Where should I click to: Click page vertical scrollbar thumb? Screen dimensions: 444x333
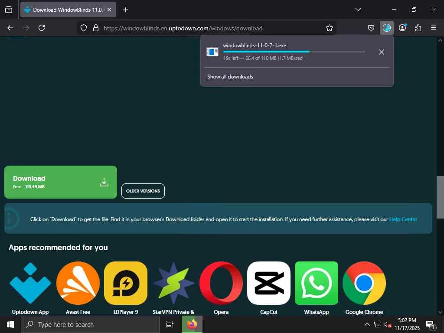click(x=440, y=197)
